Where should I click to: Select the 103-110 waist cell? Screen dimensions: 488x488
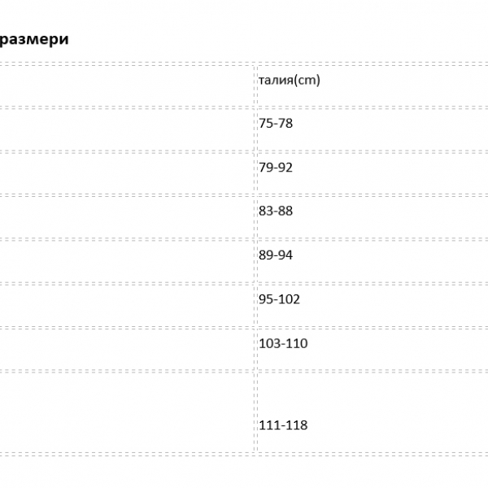point(282,343)
